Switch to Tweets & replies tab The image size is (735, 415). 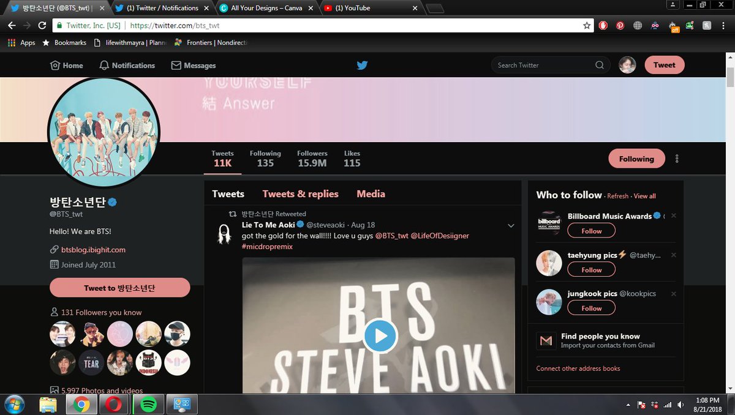tap(301, 193)
